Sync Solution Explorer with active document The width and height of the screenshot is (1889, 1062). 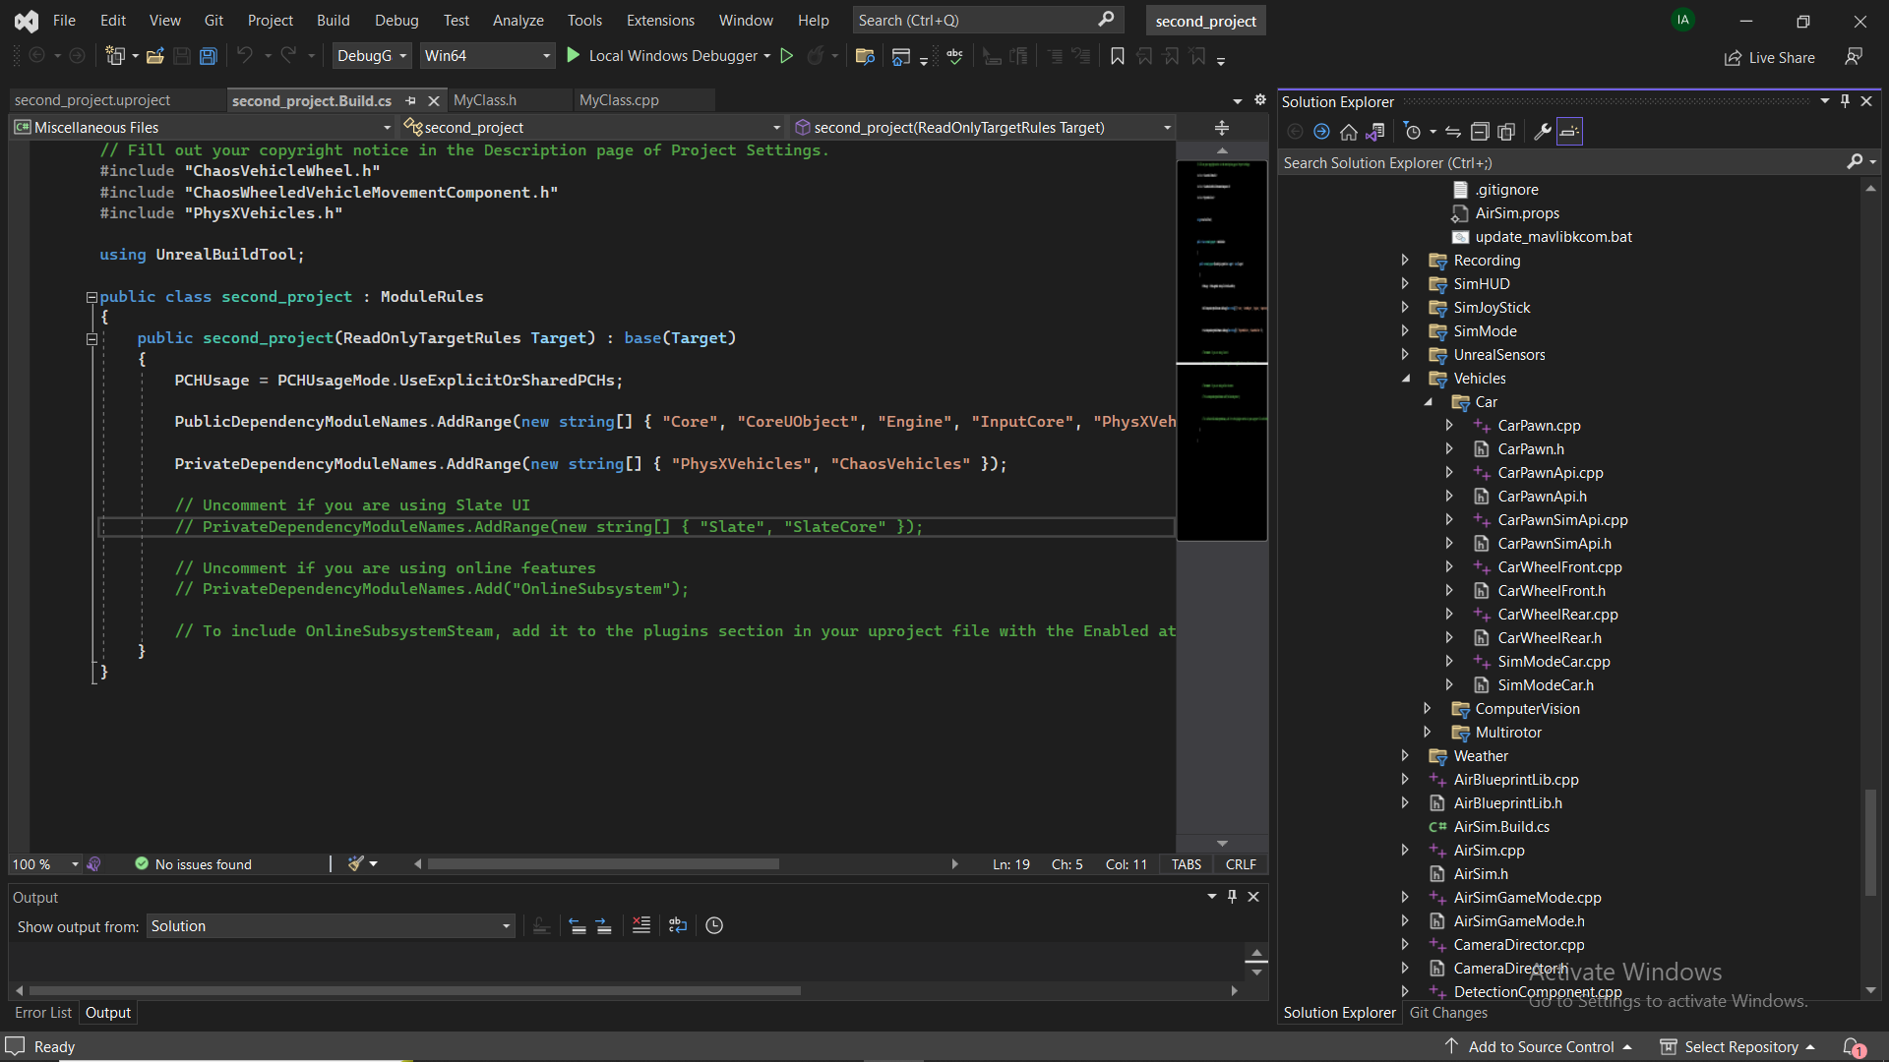(1453, 132)
